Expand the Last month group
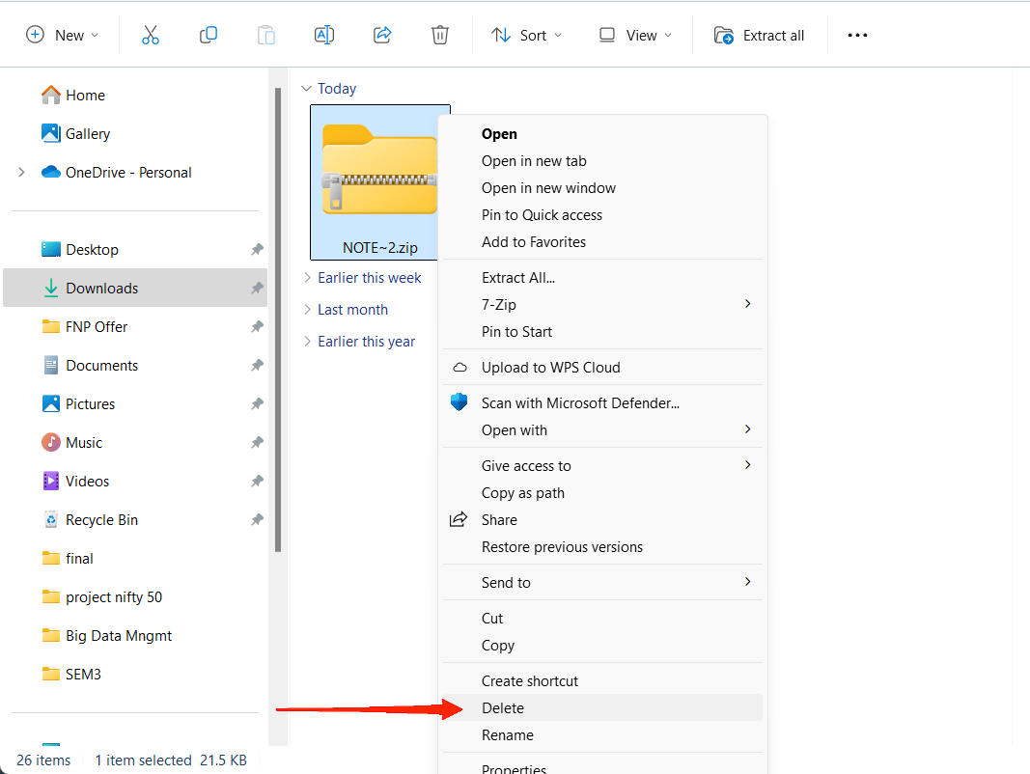This screenshot has height=774, width=1030. click(x=307, y=309)
